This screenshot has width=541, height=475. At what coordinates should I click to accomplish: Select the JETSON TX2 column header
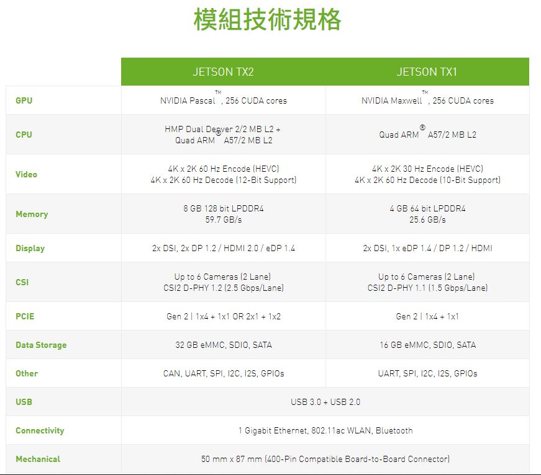coord(223,72)
